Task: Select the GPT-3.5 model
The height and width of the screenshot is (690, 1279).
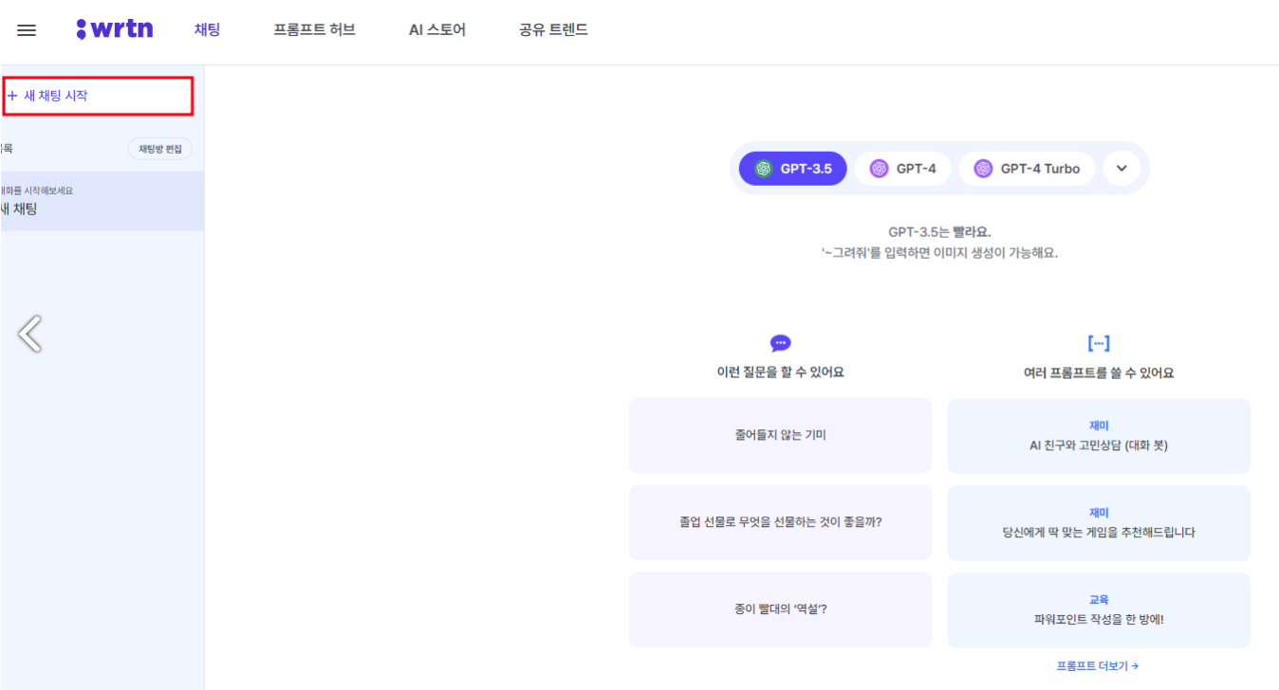Action: tap(793, 169)
